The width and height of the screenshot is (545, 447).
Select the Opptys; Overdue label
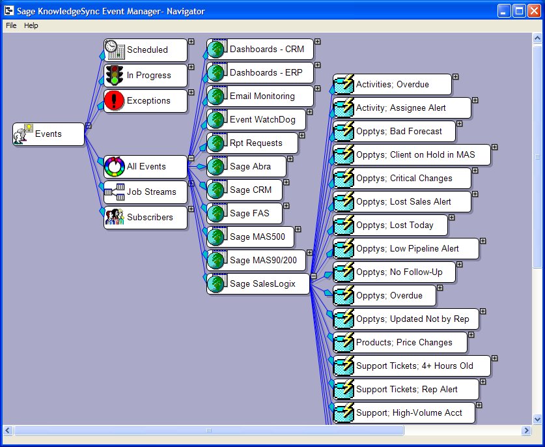point(389,296)
